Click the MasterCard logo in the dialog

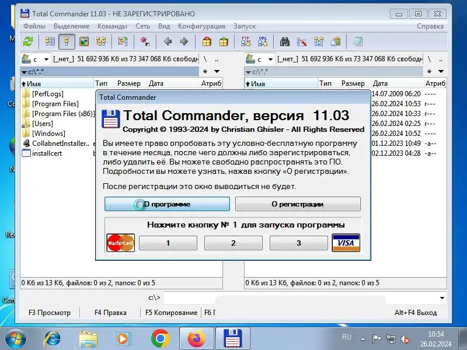click(x=121, y=243)
